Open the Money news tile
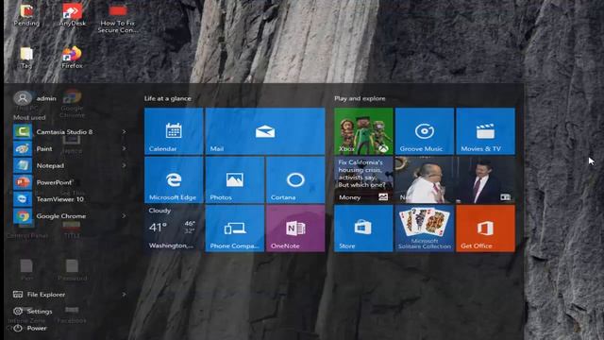Viewport: 604px width, 340px height. (363, 179)
